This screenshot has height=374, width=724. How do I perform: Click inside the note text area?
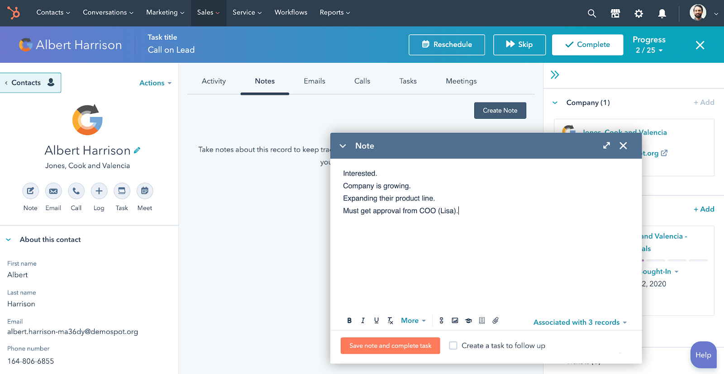coord(486,235)
